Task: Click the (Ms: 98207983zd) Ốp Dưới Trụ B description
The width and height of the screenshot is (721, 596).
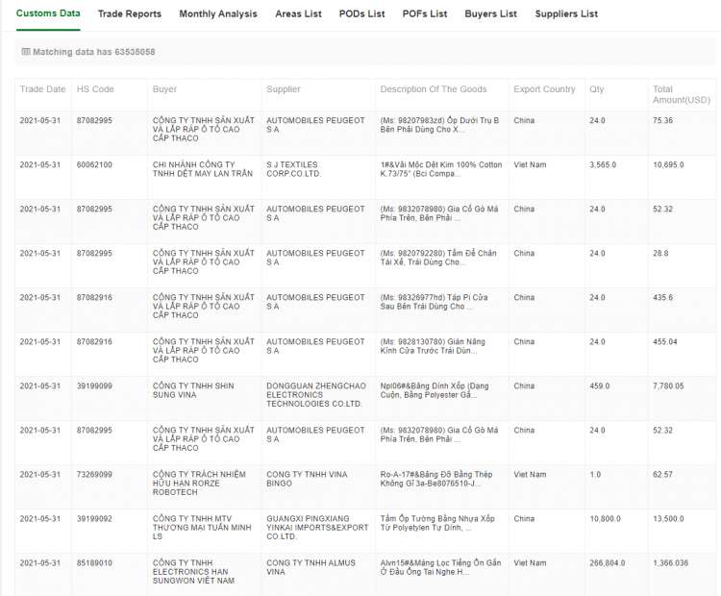Action: click(x=439, y=125)
